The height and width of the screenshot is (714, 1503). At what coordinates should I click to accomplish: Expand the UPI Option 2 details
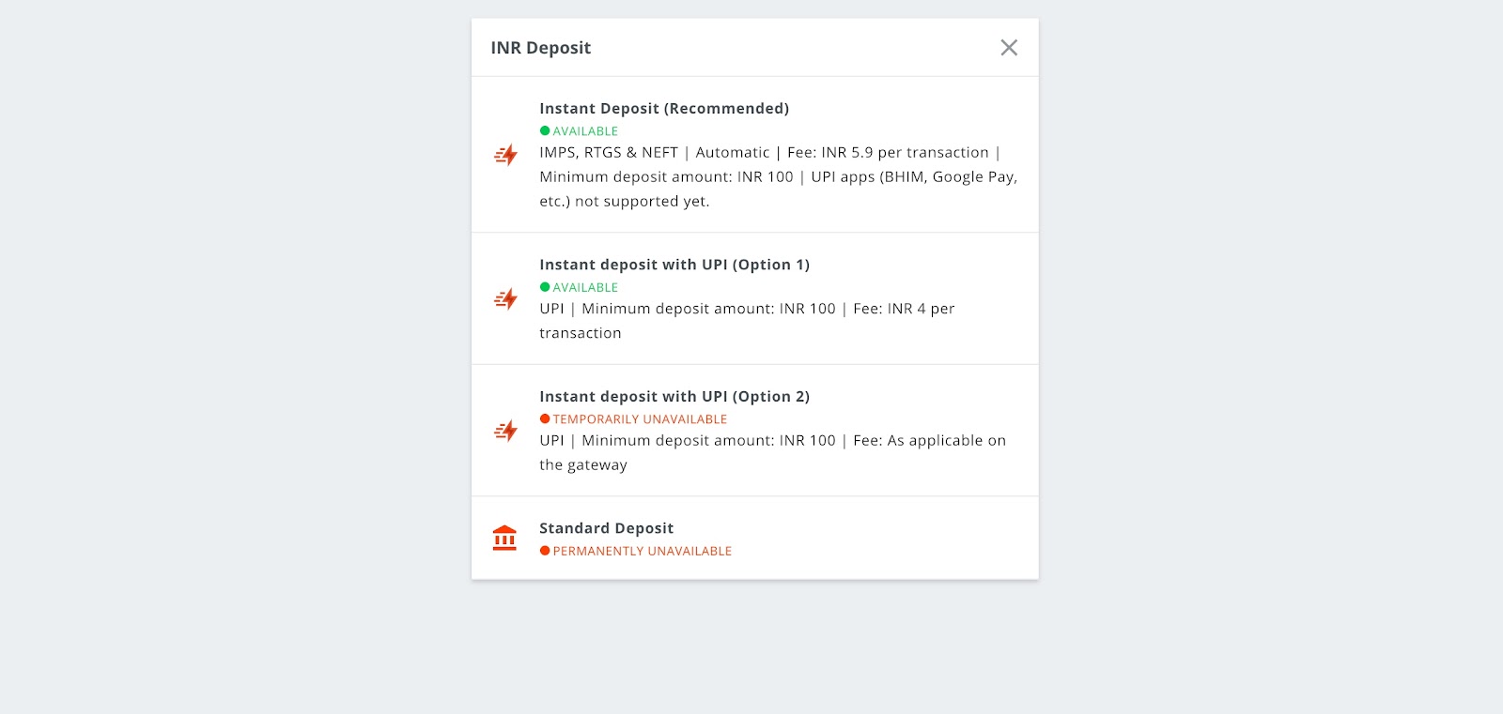[x=754, y=430]
